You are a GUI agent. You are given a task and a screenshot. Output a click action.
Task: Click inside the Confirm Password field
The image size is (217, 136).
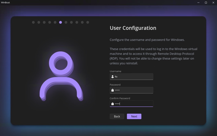pos(133,104)
